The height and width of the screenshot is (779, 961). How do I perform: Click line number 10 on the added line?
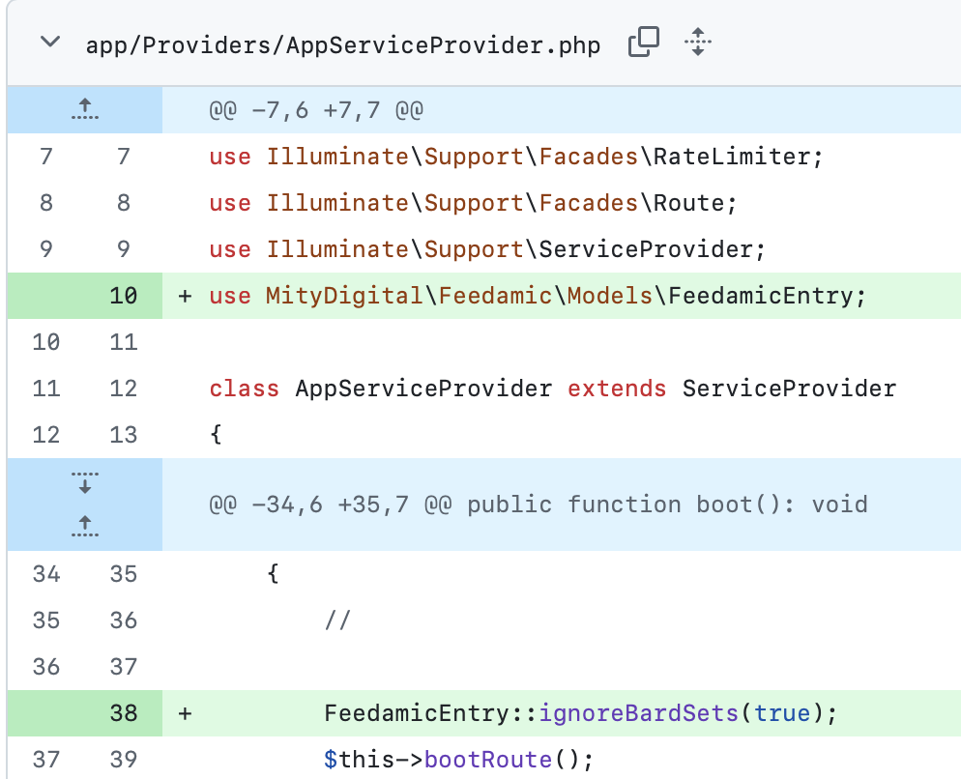[x=124, y=295]
